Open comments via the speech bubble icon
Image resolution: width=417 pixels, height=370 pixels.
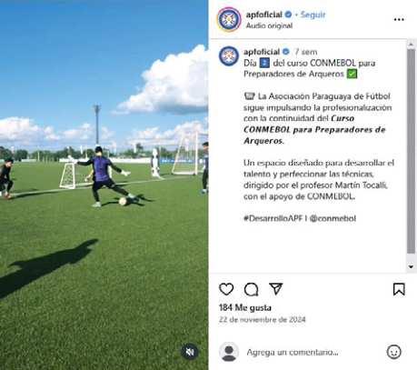tap(251, 289)
